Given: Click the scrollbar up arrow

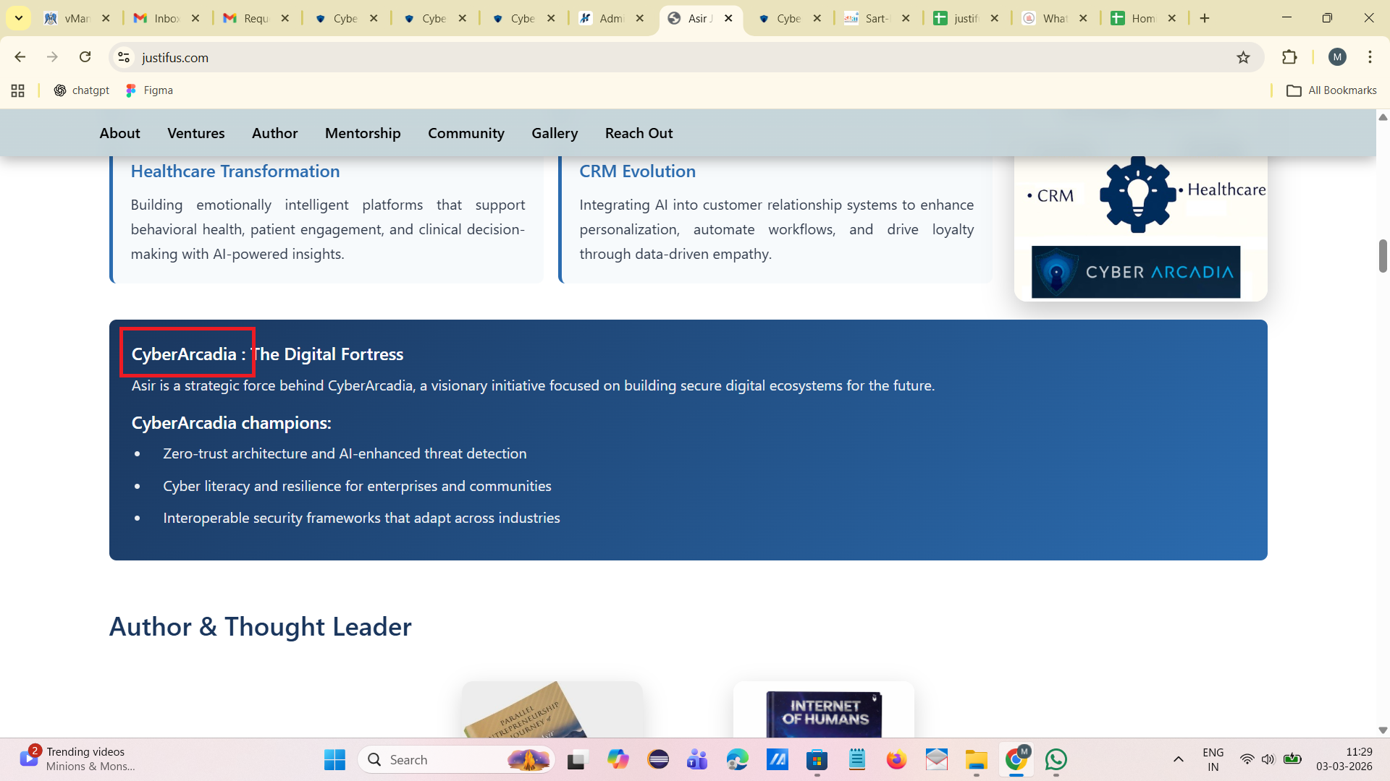Looking at the screenshot, I should click(1383, 116).
